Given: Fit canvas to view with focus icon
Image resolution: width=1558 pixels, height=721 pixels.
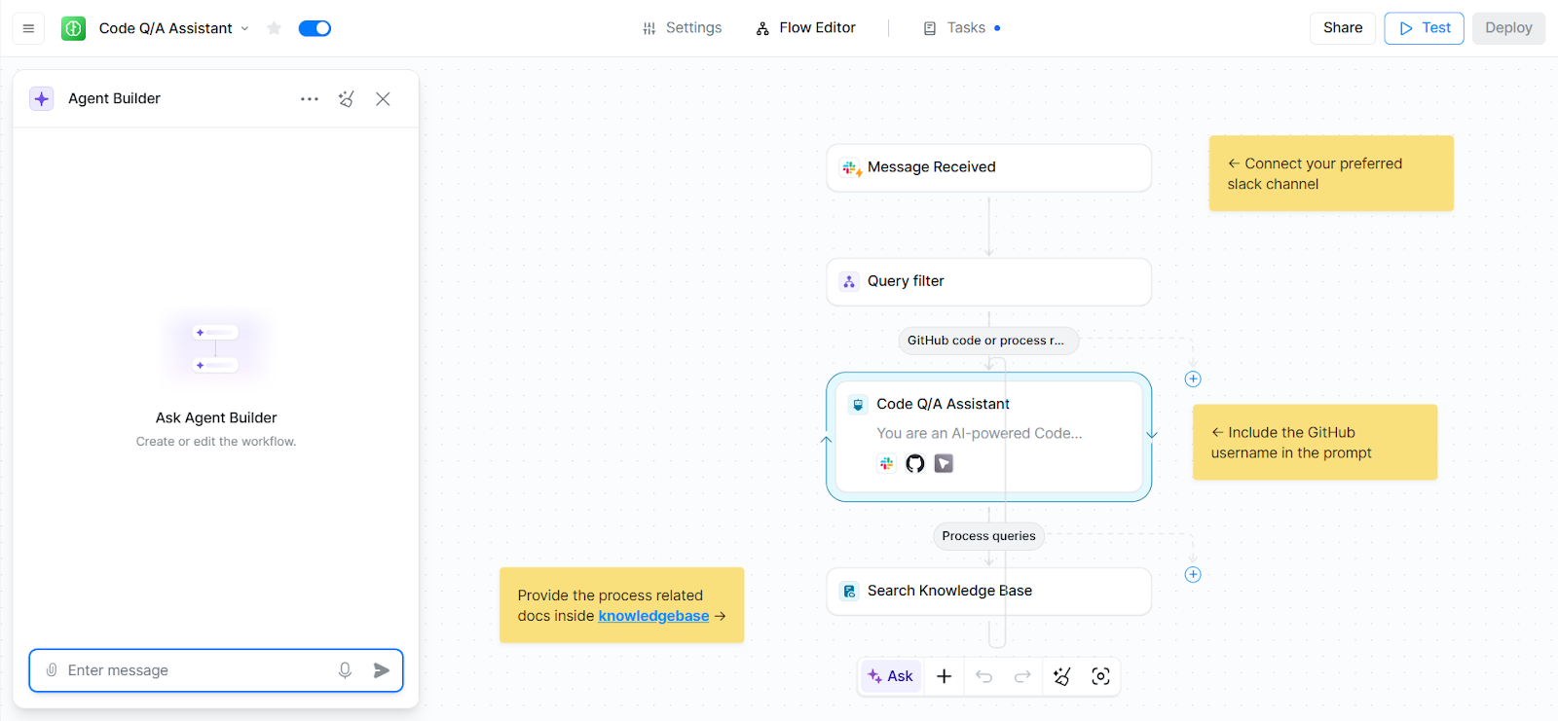Looking at the screenshot, I should click(x=1100, y=676).
